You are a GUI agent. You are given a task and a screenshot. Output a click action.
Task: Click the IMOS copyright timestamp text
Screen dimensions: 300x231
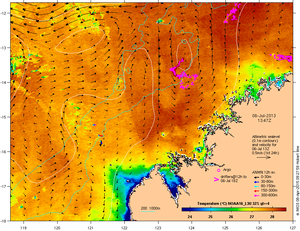298,181
